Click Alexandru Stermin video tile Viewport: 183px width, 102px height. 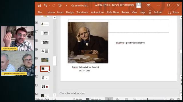click(17, 39)
